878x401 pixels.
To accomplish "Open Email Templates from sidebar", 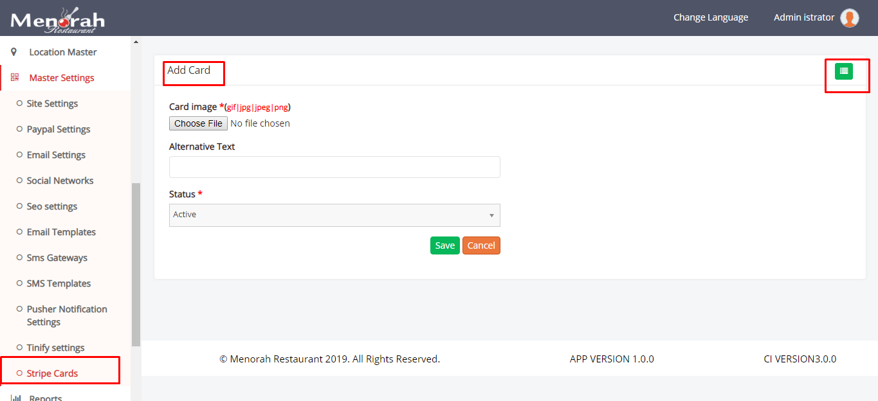I will pyautogui.click(x=61, y=232).
